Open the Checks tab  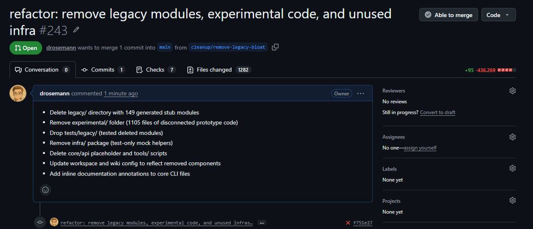(x=156, y=70)
